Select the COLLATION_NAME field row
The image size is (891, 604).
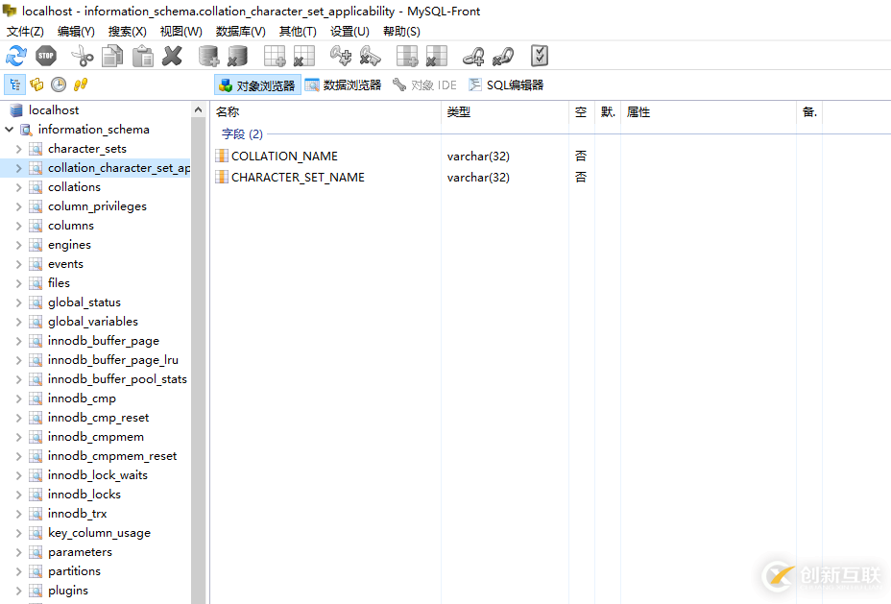(x=284, y=156)
